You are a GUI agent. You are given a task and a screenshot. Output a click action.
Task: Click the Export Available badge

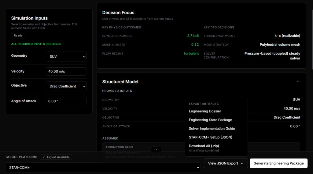pos(56,157)
